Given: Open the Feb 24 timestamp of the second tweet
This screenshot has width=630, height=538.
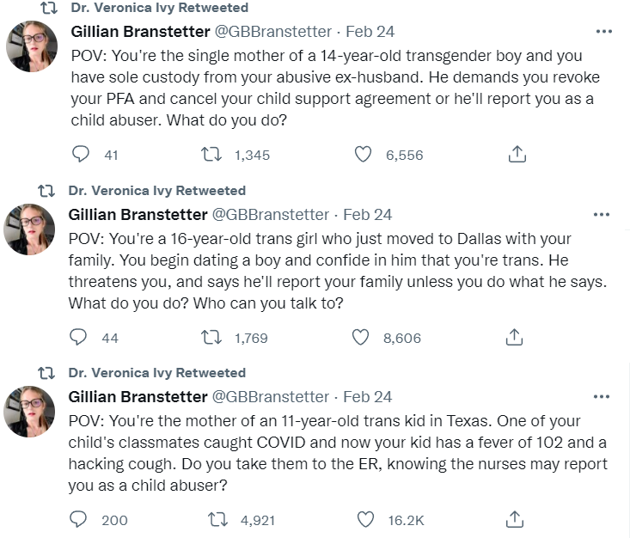Looking at the screenshot, I should (x=368, y=215).
